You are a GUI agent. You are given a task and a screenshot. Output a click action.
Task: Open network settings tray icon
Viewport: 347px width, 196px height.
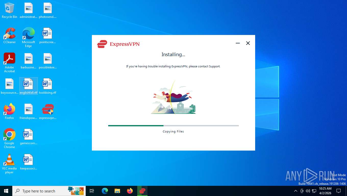click(314, 191)
